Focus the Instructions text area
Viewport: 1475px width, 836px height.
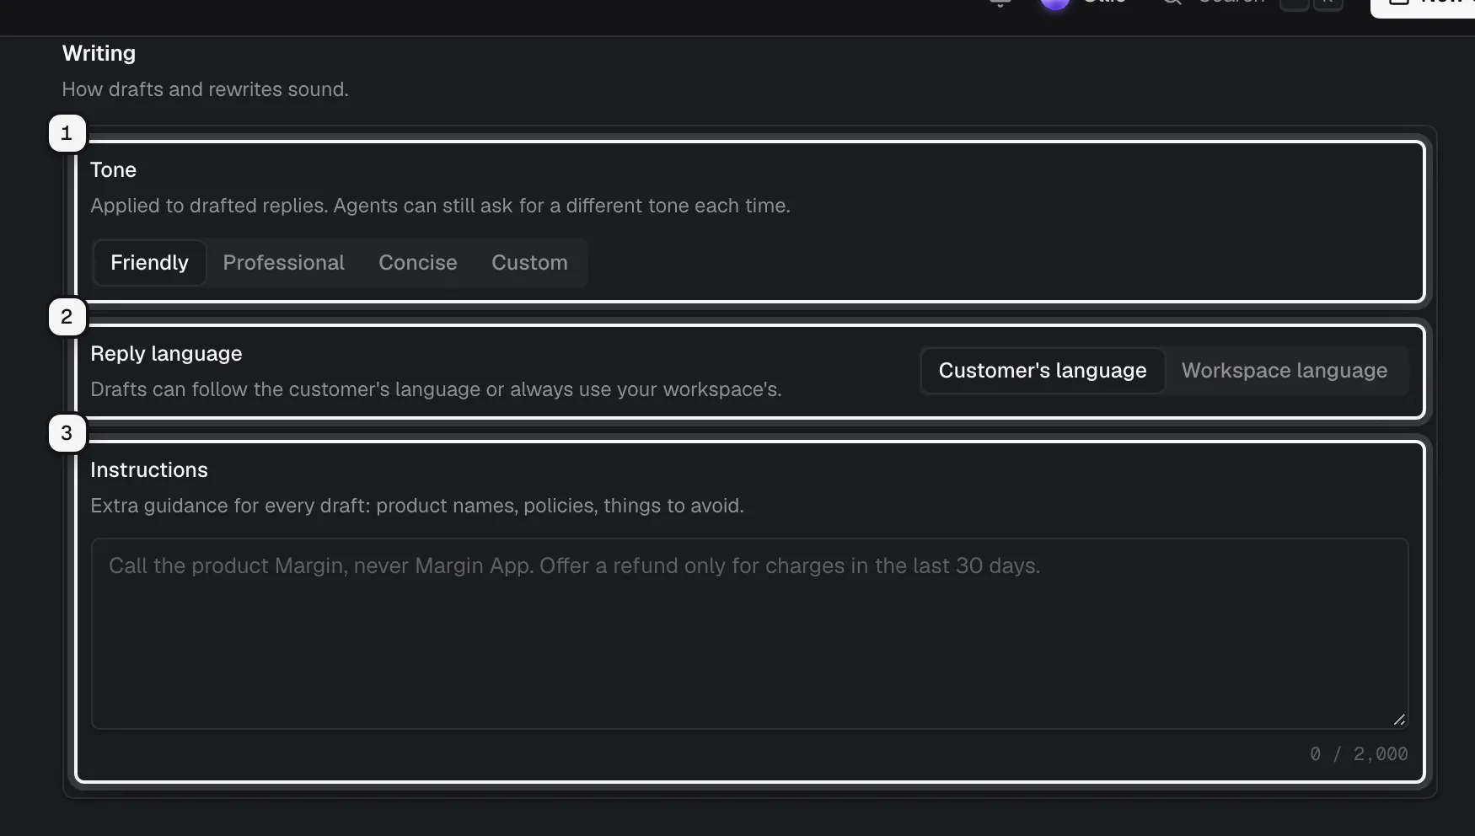749,634
